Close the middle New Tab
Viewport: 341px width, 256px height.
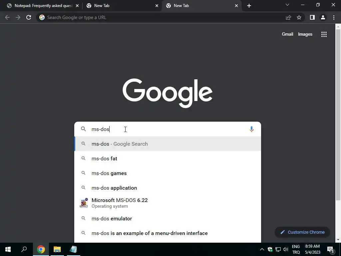(x=157, y=6)
